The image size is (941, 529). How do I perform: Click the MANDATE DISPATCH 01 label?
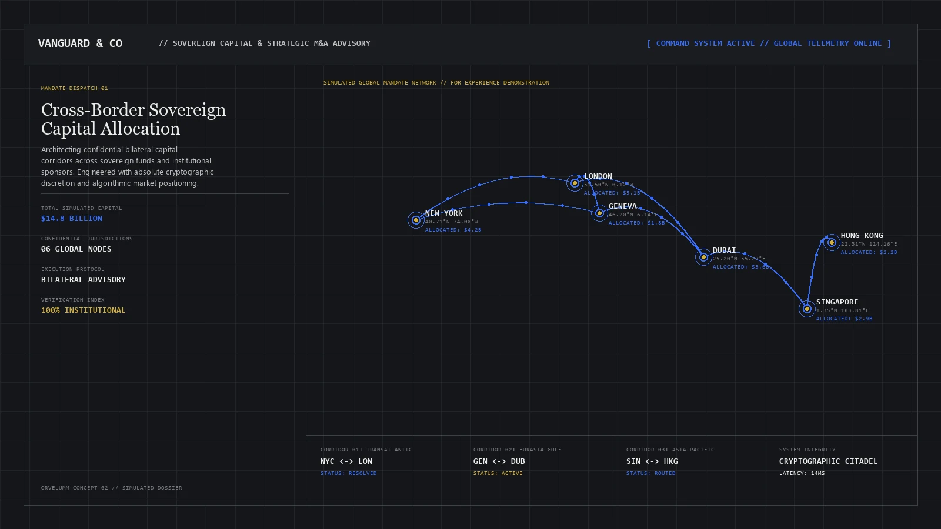[75, 88]
